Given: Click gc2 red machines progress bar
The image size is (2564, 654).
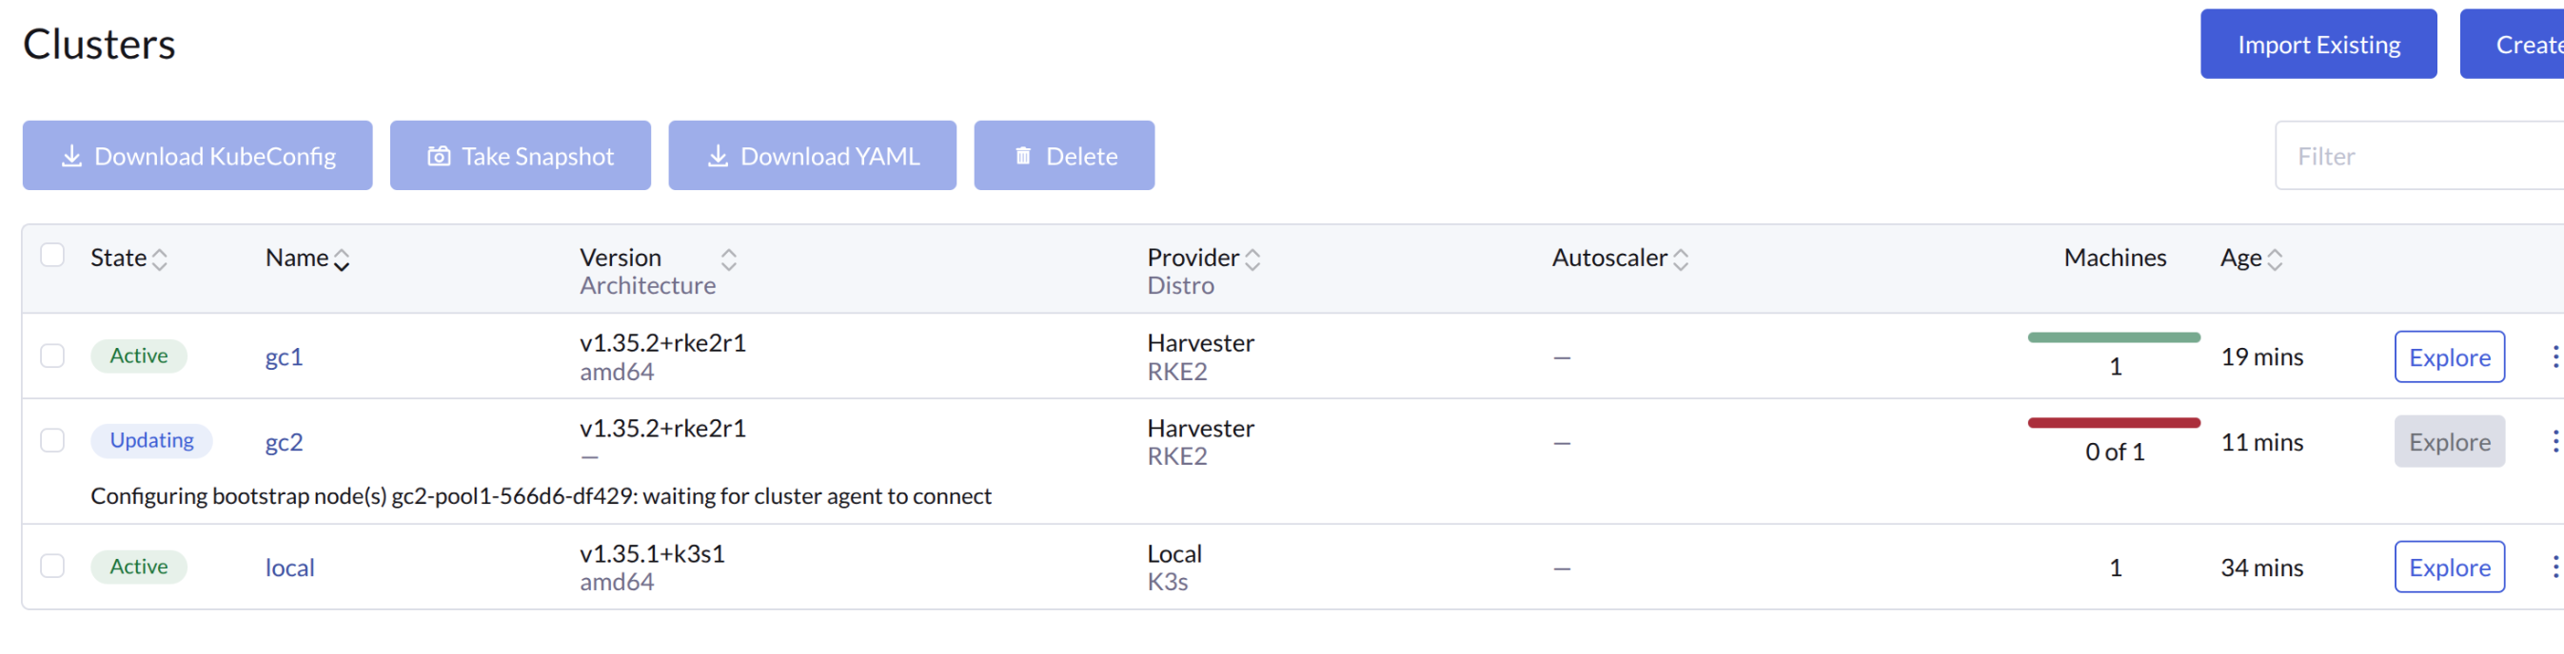Looking at the screenshot, I should pyautogui.click(x=2113, y=423).
